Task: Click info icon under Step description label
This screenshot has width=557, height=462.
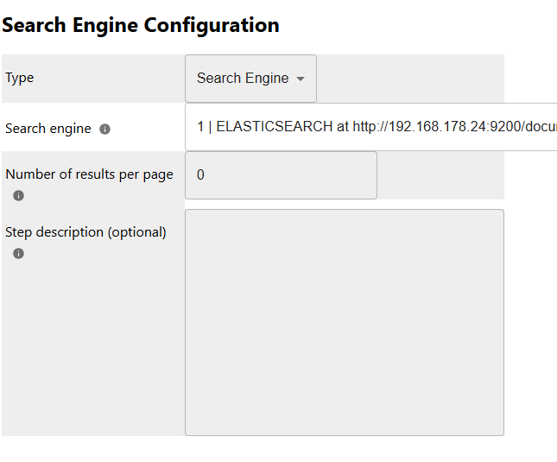Action: [18, 254]
